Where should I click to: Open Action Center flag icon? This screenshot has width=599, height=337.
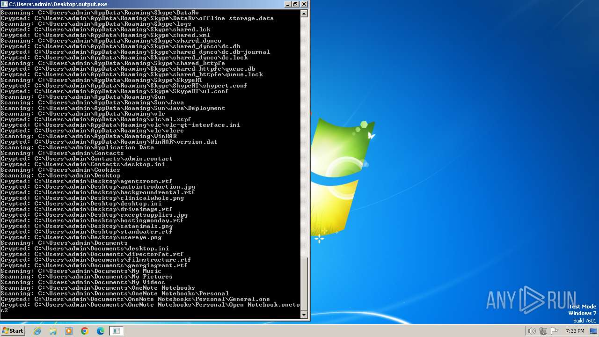(555, 331)
